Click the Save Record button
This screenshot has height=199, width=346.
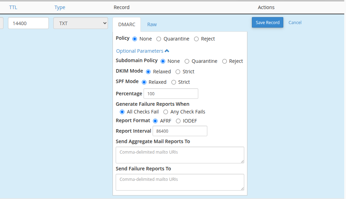point(267,22)
